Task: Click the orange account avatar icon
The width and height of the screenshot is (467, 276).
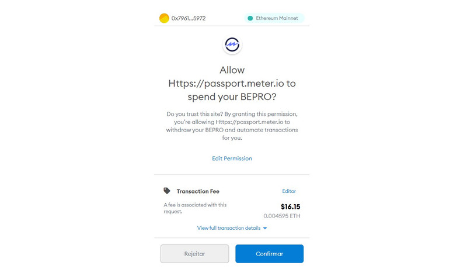Action: click(x=164, y=18)
